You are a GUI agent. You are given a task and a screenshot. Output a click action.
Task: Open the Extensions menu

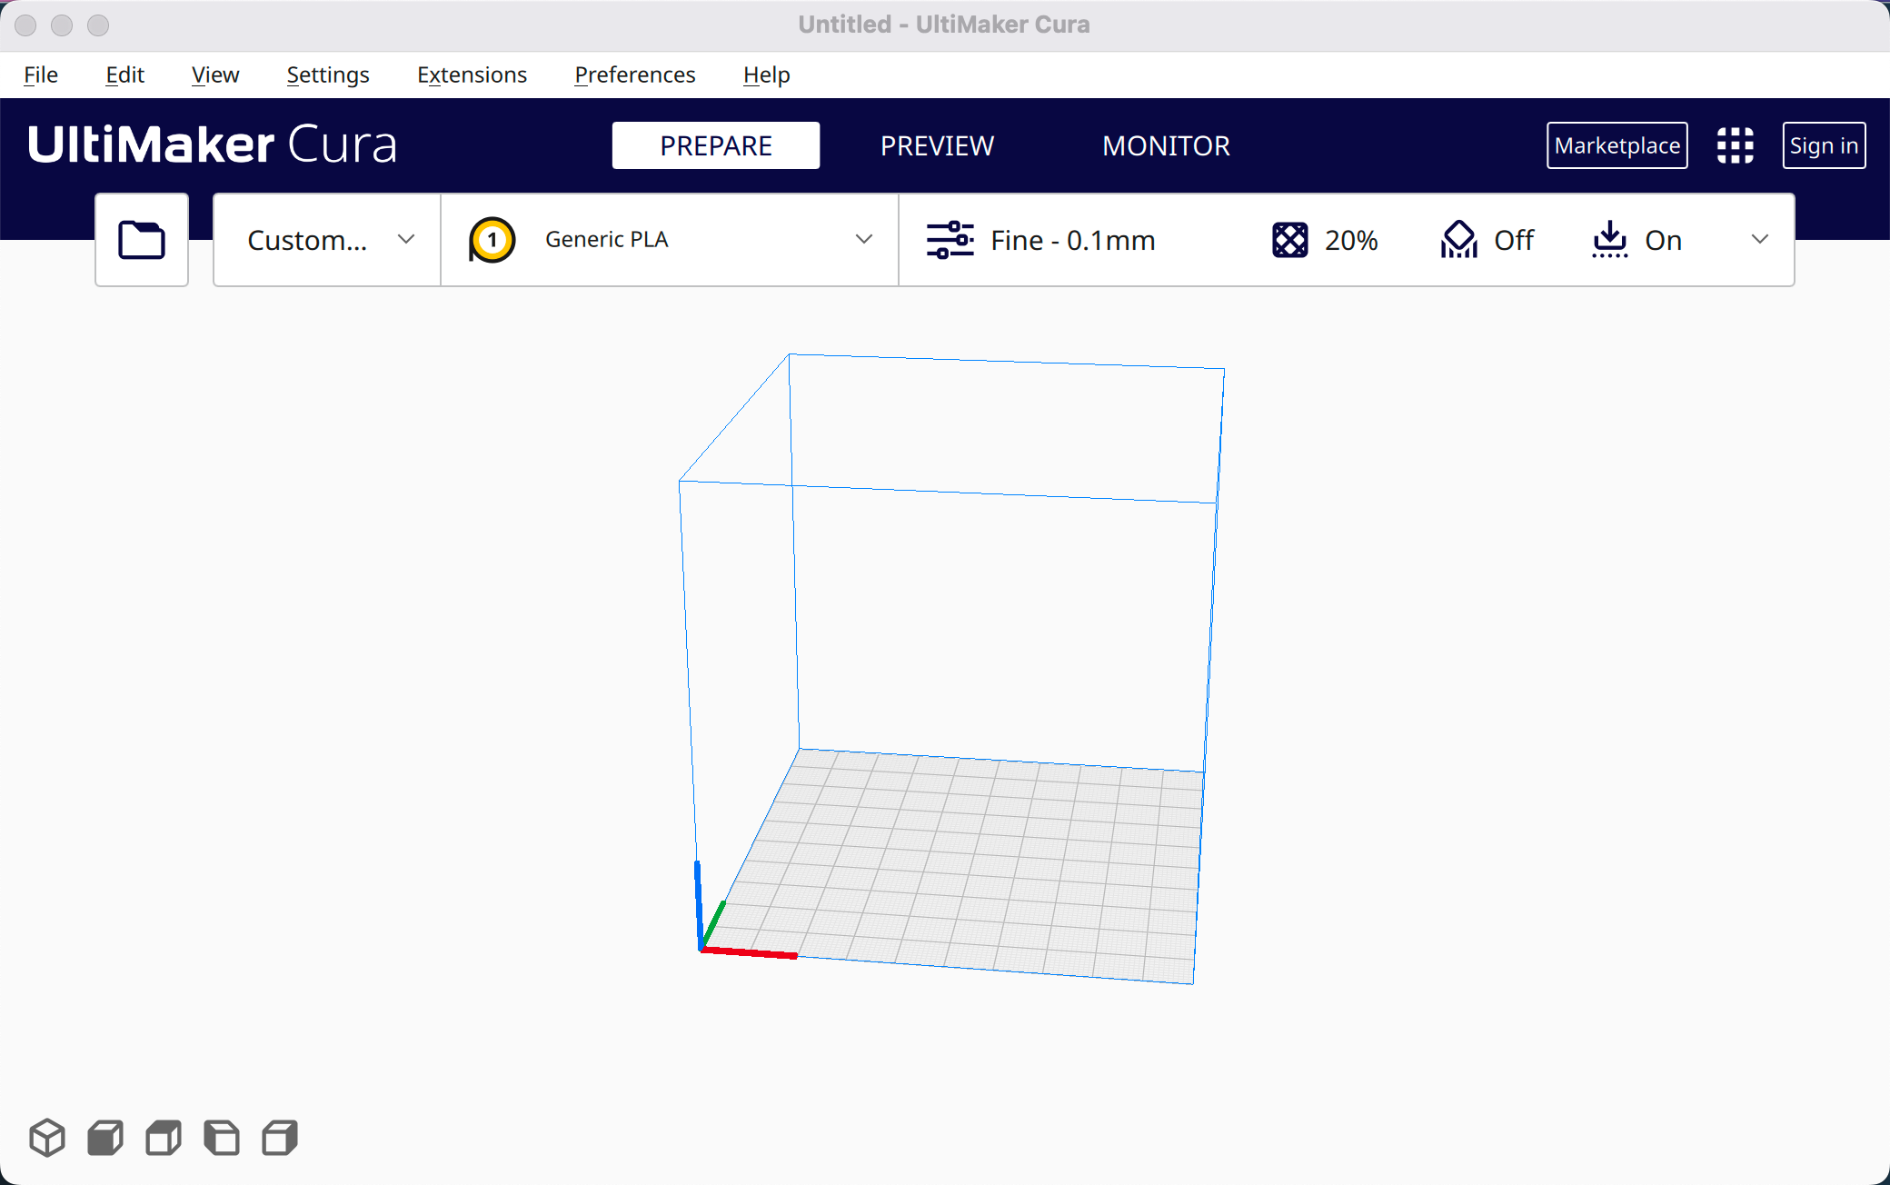472,75
